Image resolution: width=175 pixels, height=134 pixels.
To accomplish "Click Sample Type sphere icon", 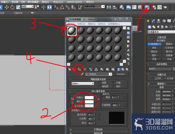I will pyautogui.click(x=128, y=29).
